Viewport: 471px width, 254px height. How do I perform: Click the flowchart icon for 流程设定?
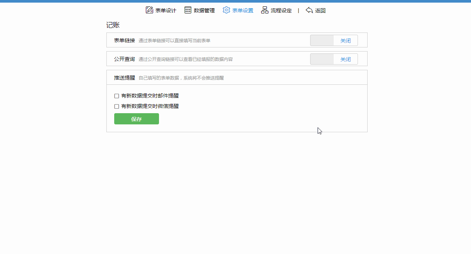coord(265,10)
